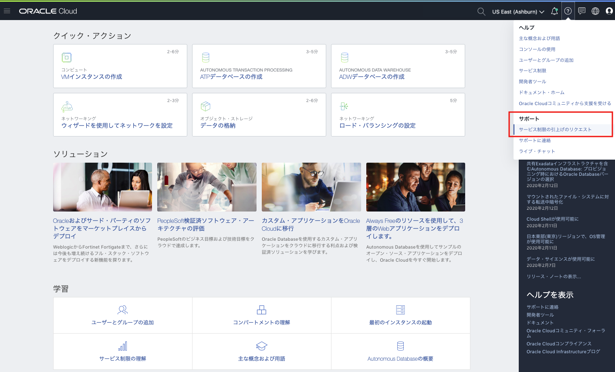The width and height of the screenshot is (615, 372).
Task: Open the search magnifier icon
Action: (481, 12)
